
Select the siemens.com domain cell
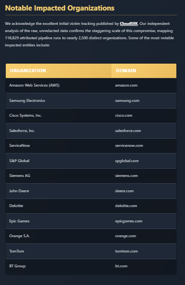coord(144,176)
